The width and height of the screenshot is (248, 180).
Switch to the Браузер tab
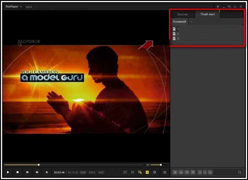(x=183, y=14)
